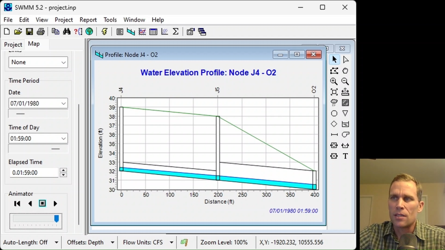This screenshot has width=445, height=250.
Task: Create a time series plot icon
Action: point(142,32)
